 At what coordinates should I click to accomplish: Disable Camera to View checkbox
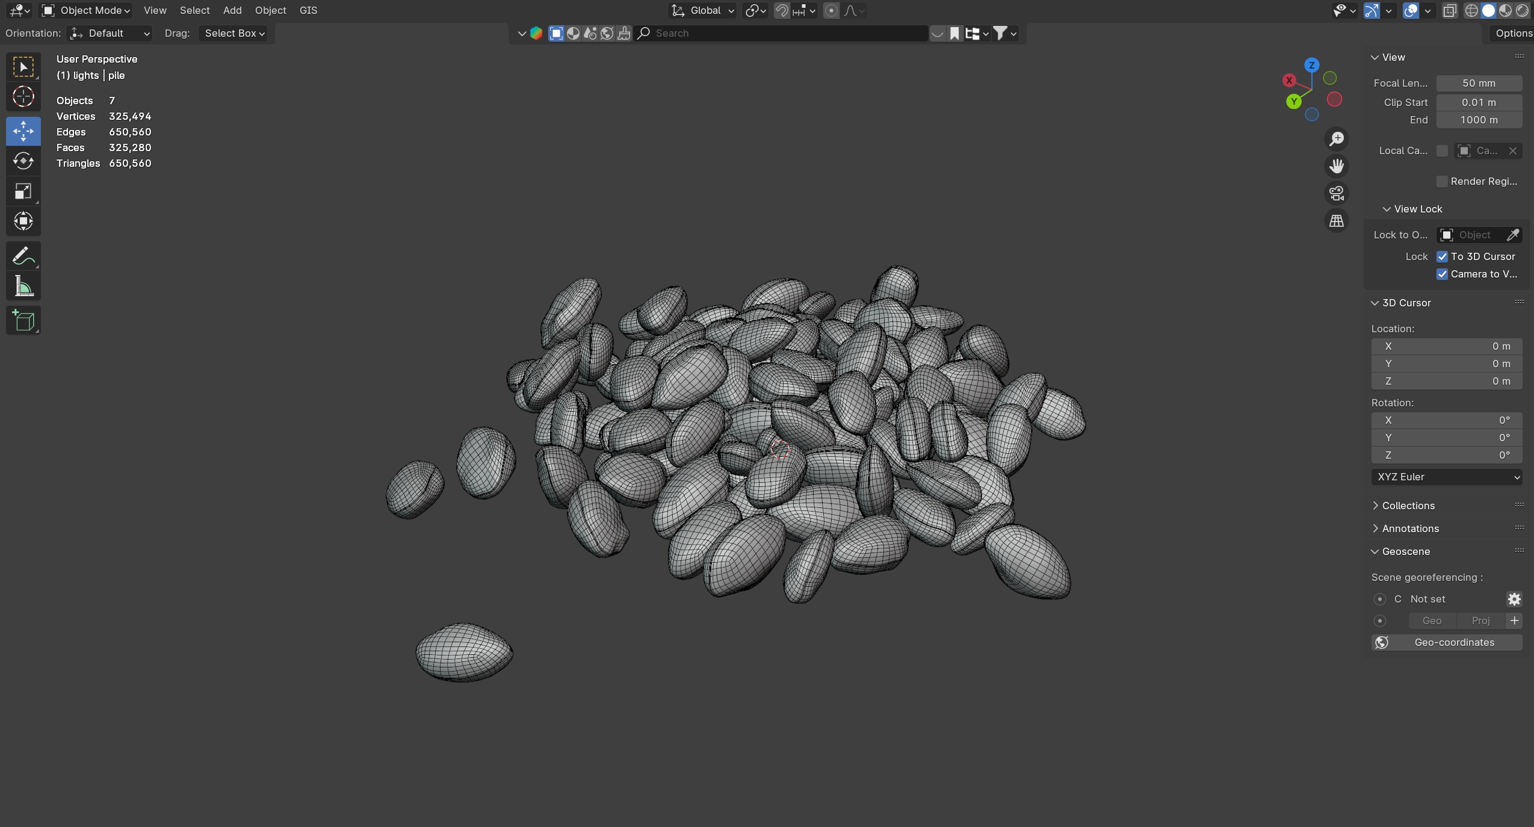[1442, 274]
